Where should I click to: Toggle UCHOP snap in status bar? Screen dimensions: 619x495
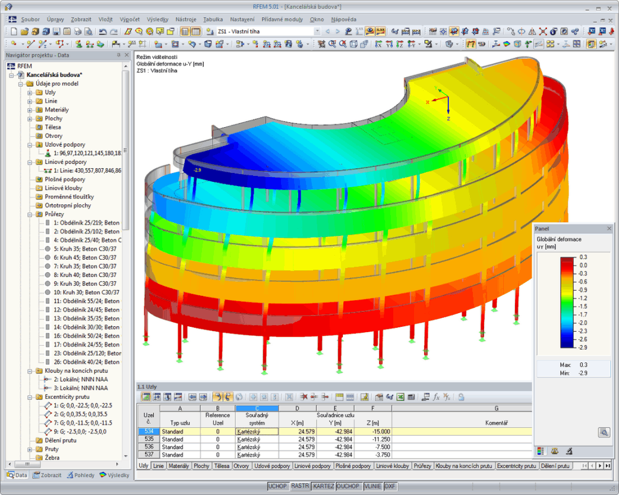[x=277, y=486]
